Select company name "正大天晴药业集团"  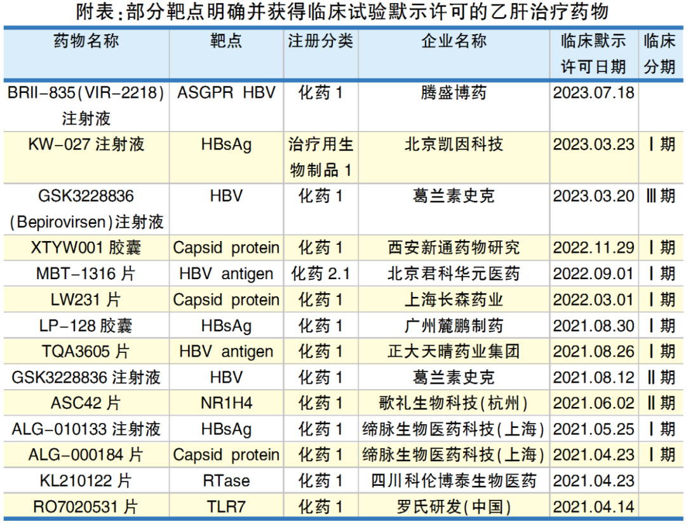pos(454,352)
